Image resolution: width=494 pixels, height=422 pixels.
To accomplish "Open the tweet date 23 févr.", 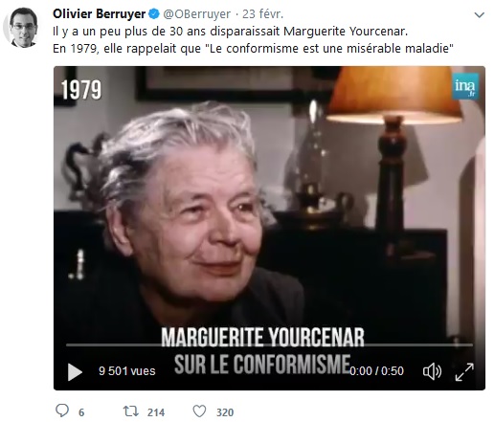I will (262, 14).
